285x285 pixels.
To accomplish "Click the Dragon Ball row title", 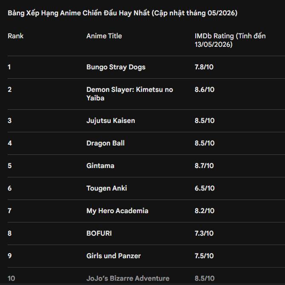I will click(x=105, y=143).
